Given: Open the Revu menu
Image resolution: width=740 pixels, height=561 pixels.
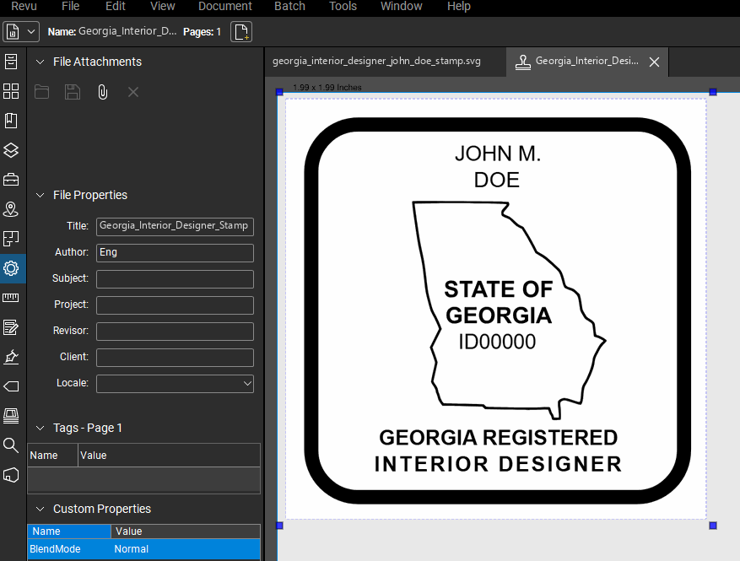Looking at the screenshot, I should coord(24,6).
